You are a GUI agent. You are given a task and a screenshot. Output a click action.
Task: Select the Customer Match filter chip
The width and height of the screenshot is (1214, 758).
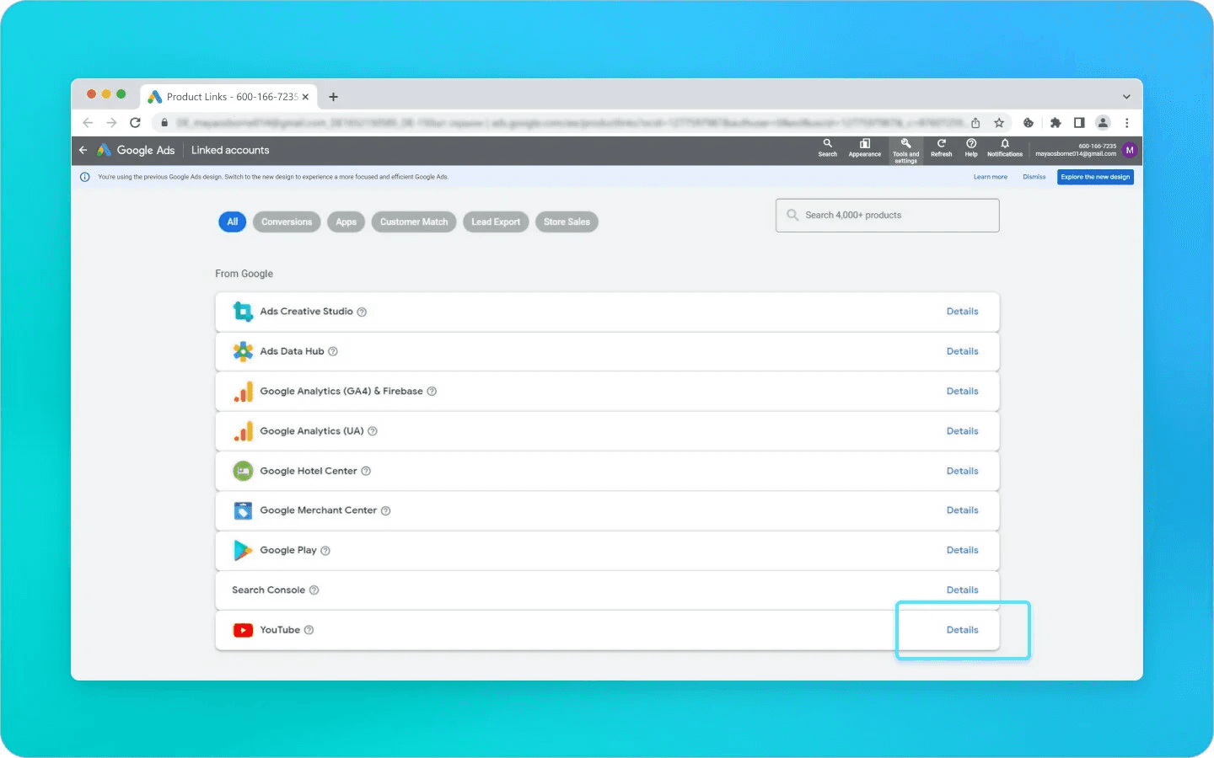click(414, 222)
